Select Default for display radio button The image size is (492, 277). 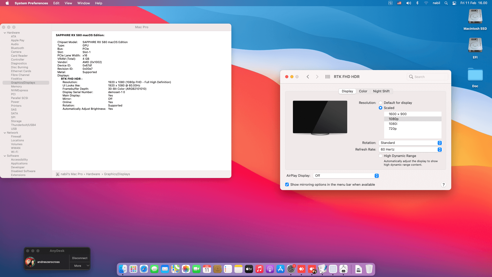tap(381, 103)
